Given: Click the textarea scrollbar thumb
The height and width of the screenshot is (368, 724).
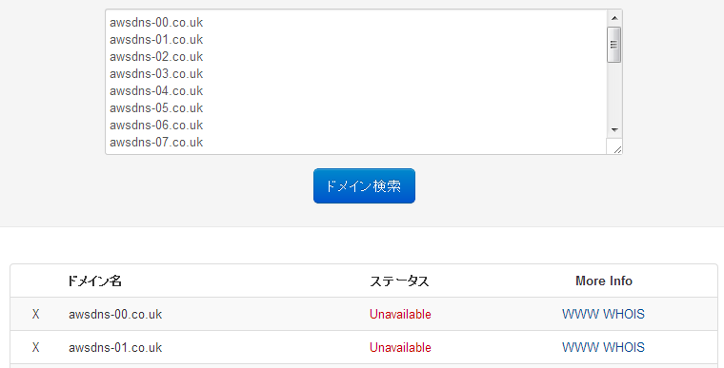Looking at the screenshot, I should [x=614, y=45].
